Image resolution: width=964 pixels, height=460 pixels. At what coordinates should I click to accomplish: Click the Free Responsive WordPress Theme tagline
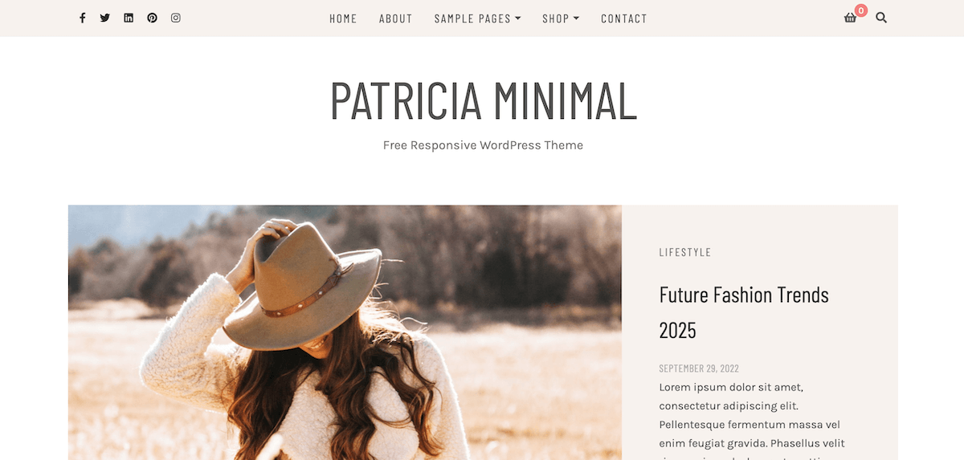483,145
